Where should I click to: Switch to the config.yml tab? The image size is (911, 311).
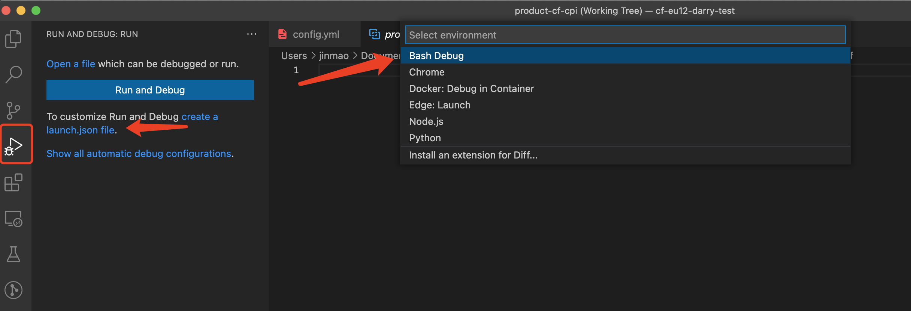pyautogui.click(x=315, y=34)
